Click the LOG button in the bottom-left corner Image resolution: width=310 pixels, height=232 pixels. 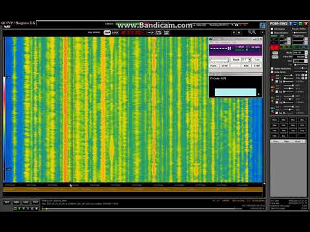pyautogui.click(x=26, y=202)
